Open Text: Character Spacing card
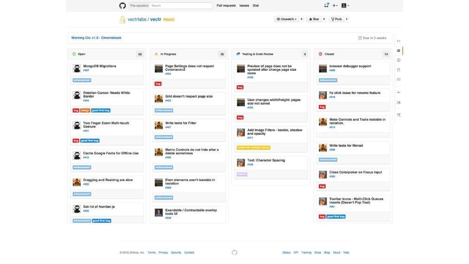469x264 pixels. pos(266,160)
